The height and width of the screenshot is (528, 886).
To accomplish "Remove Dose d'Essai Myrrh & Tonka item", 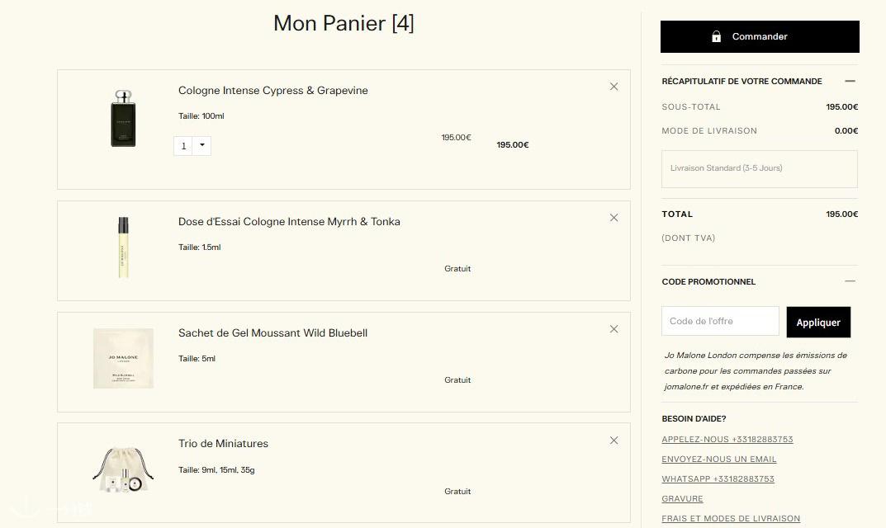I will 614,218.
